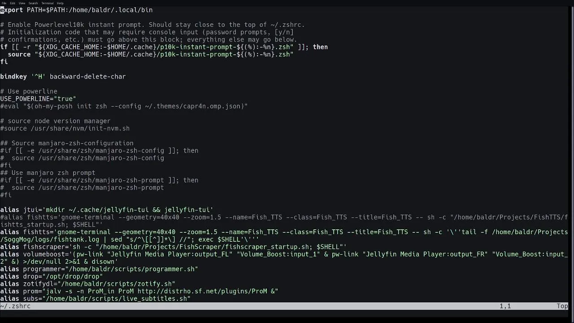Click the alias jtui line
574x323 pixels.
pyautogui.click(x=107, y=210)
